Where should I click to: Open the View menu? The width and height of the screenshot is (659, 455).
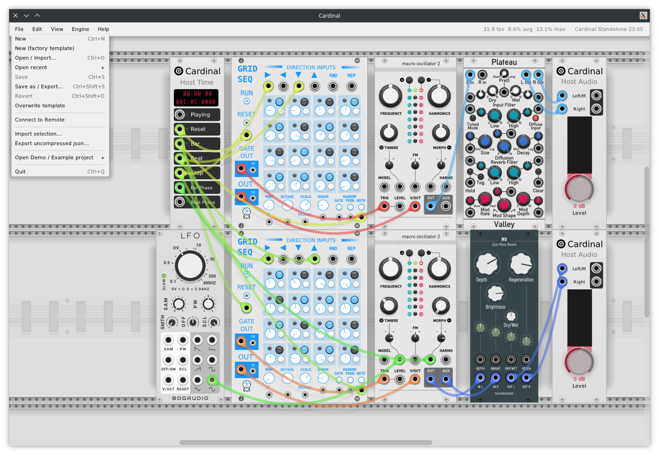[x=57, y=29]
